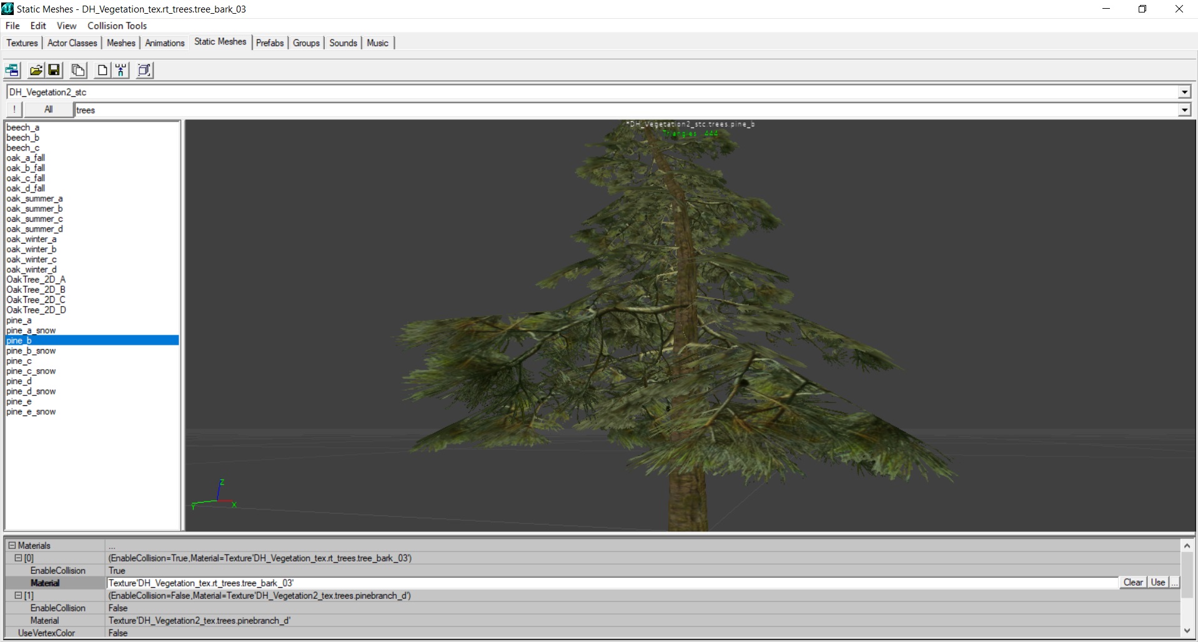The height and width of the screenshot is (642, 1198).
Task: Select the Static Meshes tab
Action: (x=220, y=41)
